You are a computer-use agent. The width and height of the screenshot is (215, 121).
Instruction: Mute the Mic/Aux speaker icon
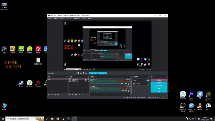click(x=126, y=84)
